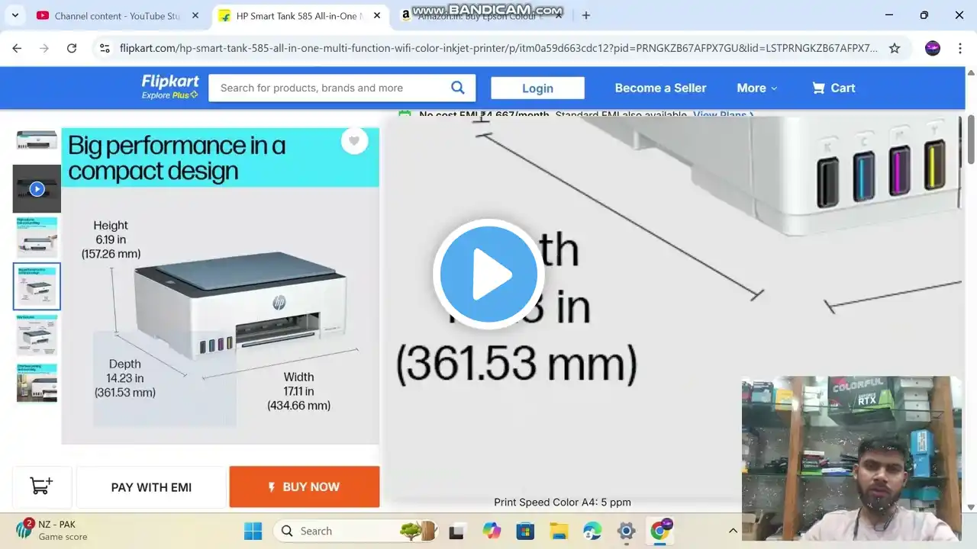Open the NZ - PAK game score widget
Viewport: 977px width, 549px height.
[52, 530]
